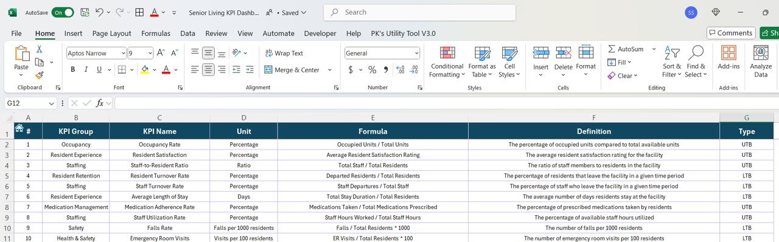Open the Review tab

(216, 33)
